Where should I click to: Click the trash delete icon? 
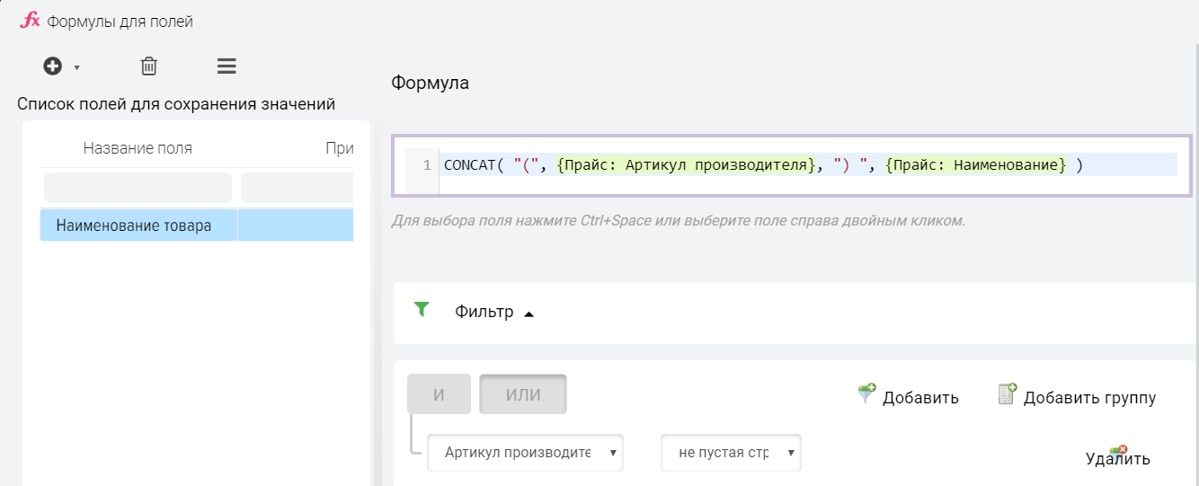(x=149, y=66)
